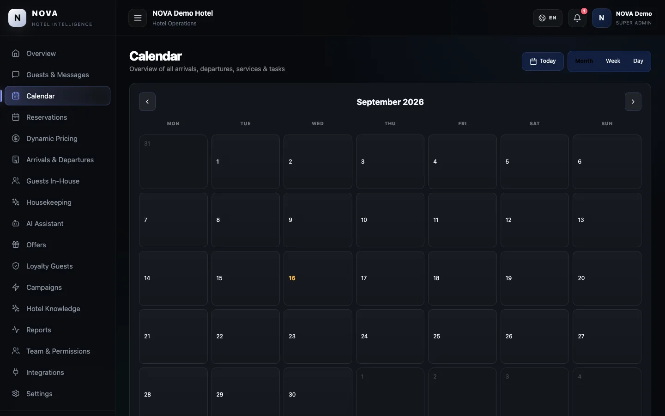
Task: Switch to Month view
Action: coord(584,61)
